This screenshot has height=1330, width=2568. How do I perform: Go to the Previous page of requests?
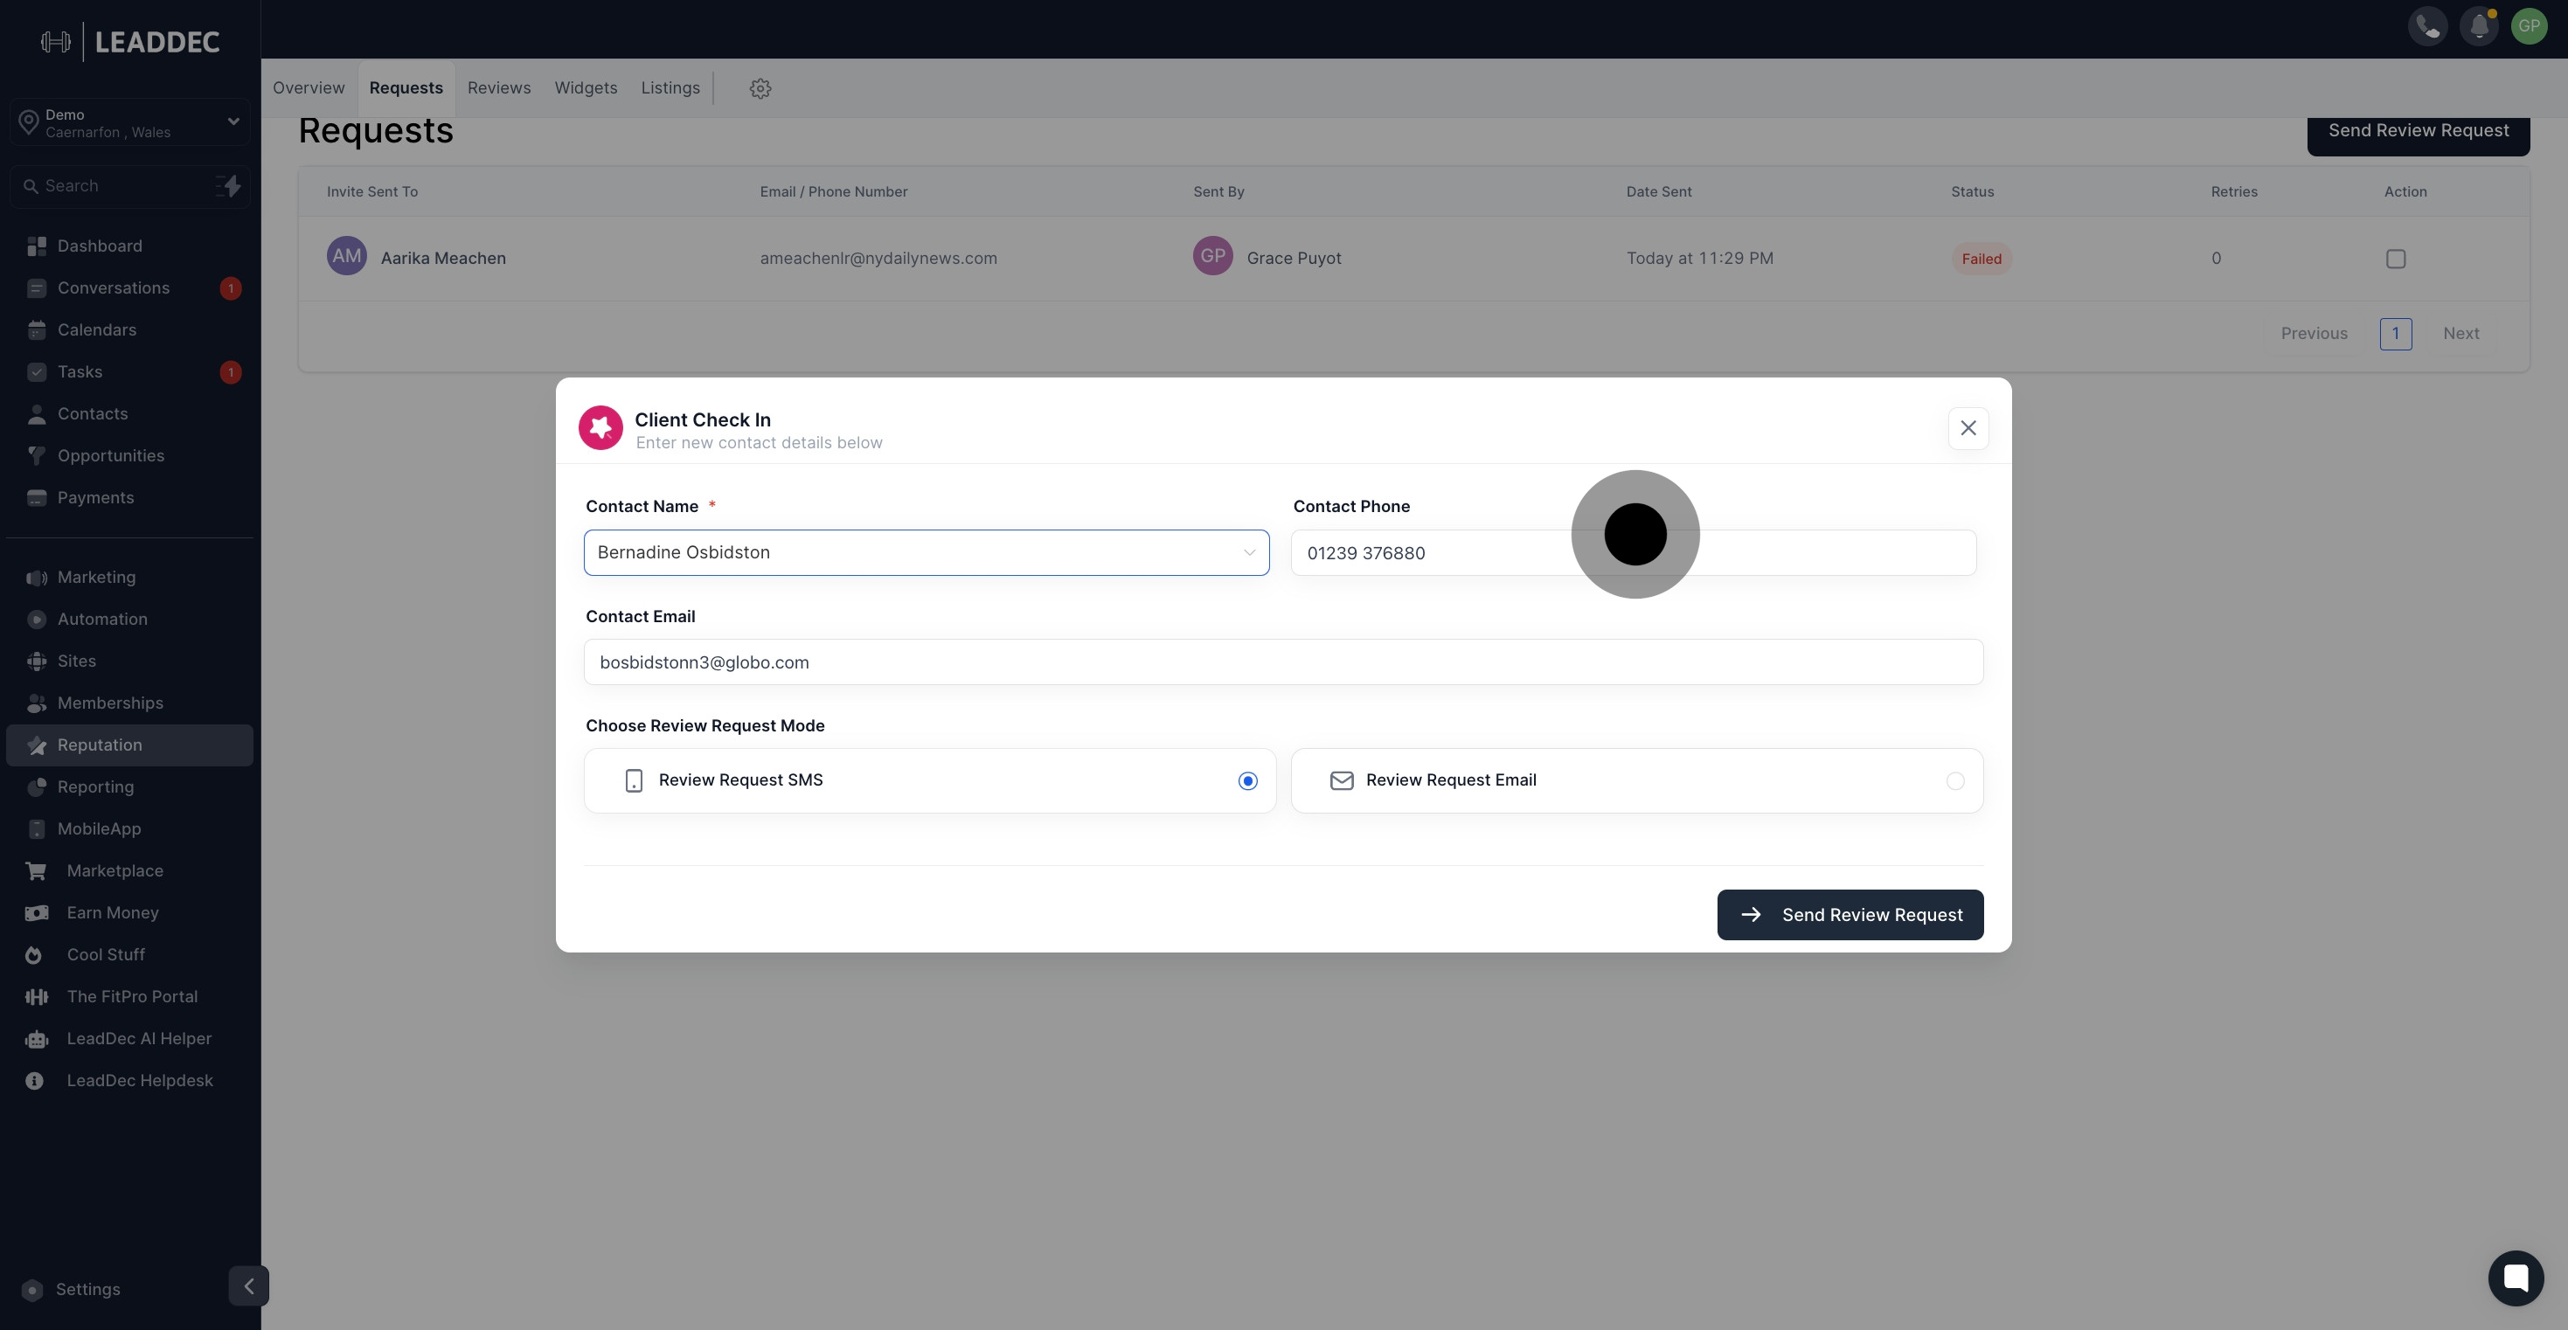[x=2314, y=334]
